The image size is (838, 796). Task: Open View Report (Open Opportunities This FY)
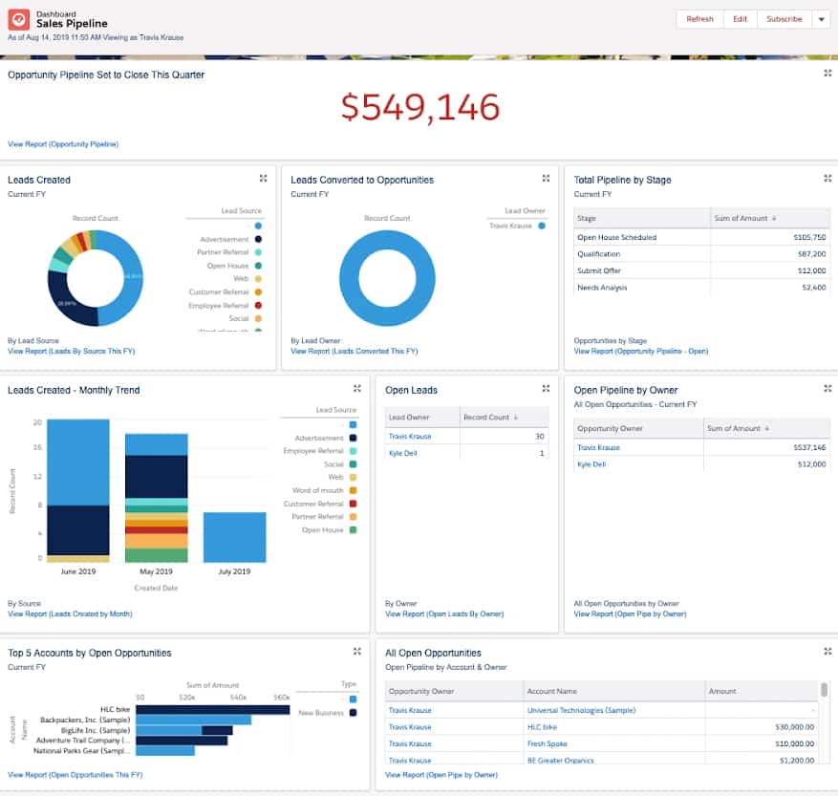coord(75,775)
